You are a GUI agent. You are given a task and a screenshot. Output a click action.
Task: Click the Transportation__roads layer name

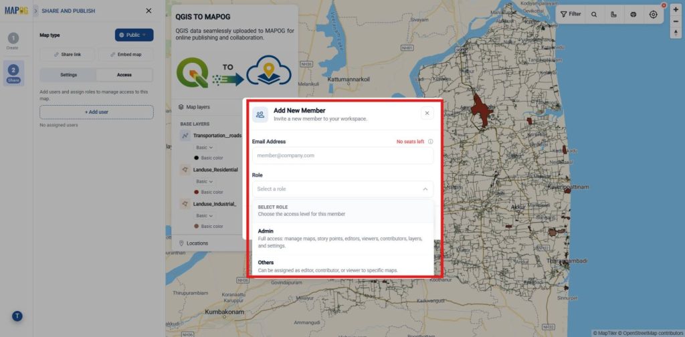217,136
